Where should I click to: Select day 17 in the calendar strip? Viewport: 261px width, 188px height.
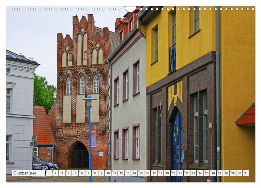pos(154,173)
